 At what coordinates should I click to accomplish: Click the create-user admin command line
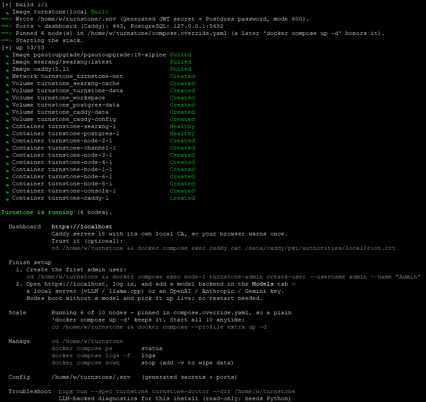pyautogui.click(x=224, y=277)
